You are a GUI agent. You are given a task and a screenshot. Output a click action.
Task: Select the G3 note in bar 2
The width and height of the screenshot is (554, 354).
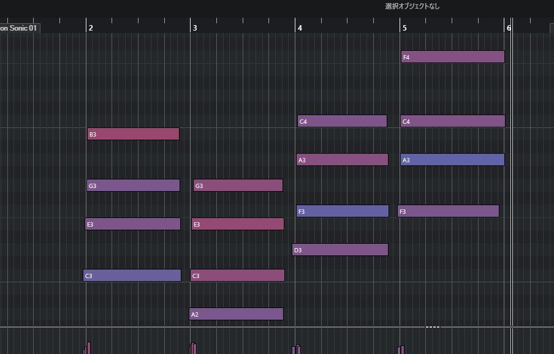coord(133,186)
